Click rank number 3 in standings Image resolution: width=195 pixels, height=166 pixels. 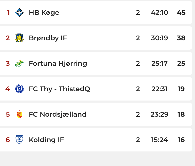coord(8,63)
